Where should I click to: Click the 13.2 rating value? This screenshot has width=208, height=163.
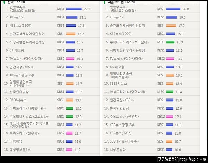coord(78,108)
